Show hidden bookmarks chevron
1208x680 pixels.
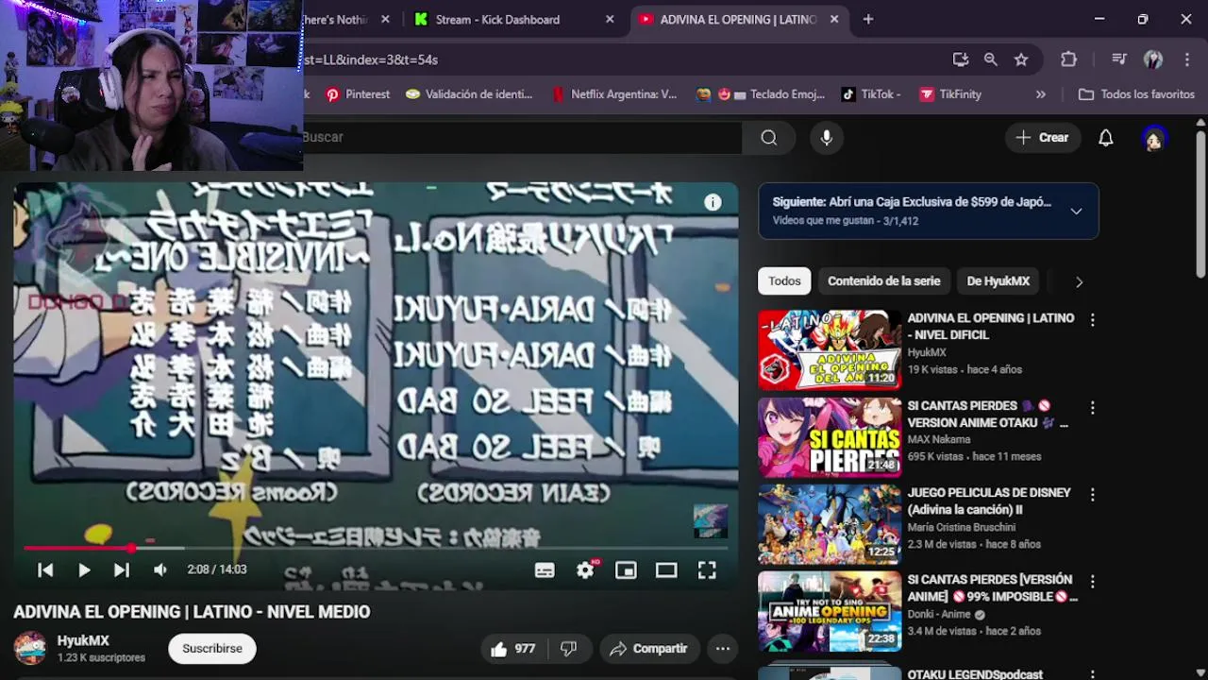pos(1041,94)
